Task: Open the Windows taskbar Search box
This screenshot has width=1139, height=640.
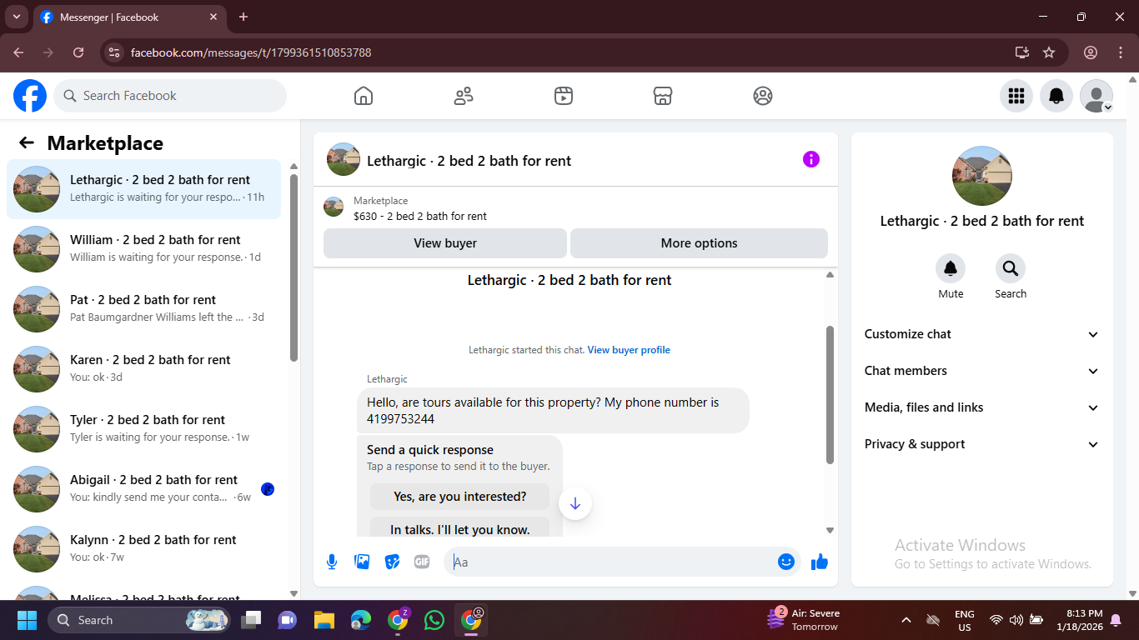Action: click(x=138, y=620)
